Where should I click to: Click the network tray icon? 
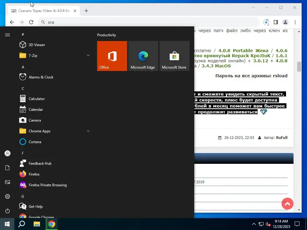(261, 224)
